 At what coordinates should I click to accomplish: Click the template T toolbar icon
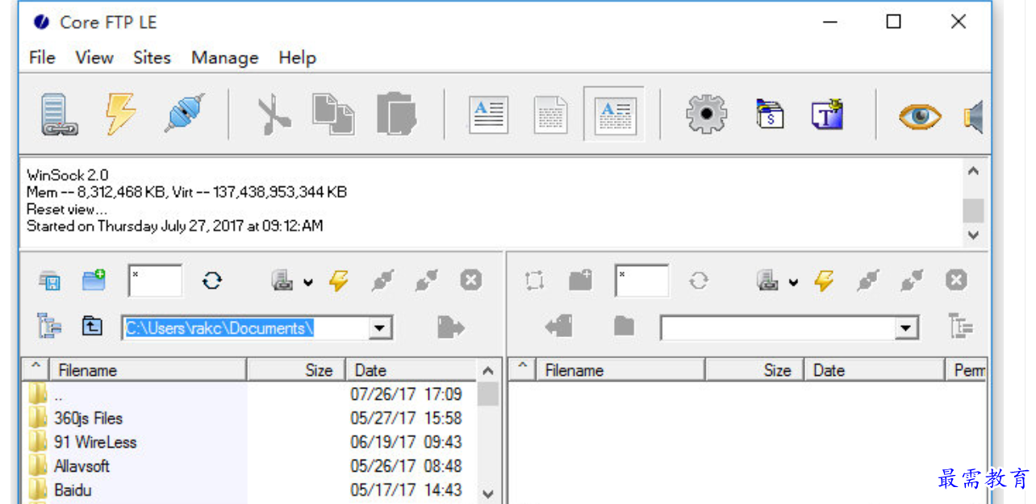click(x=828, y=115)
